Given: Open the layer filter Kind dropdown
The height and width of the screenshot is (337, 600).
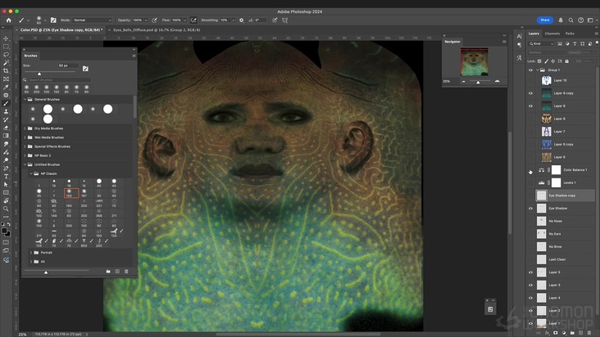Looking at the screenshot, I should point(542,44).
